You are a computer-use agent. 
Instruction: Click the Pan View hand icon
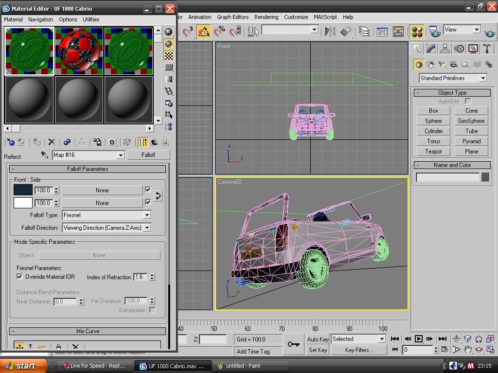pos(467,350)
